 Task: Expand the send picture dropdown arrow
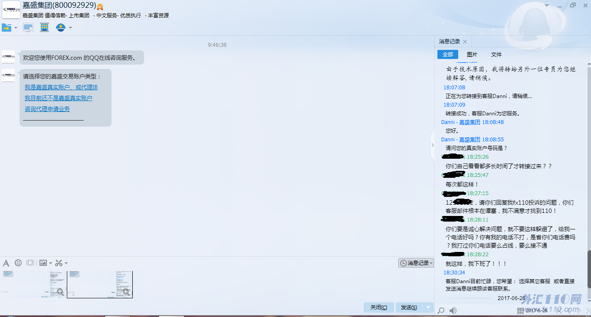point(50,263)
